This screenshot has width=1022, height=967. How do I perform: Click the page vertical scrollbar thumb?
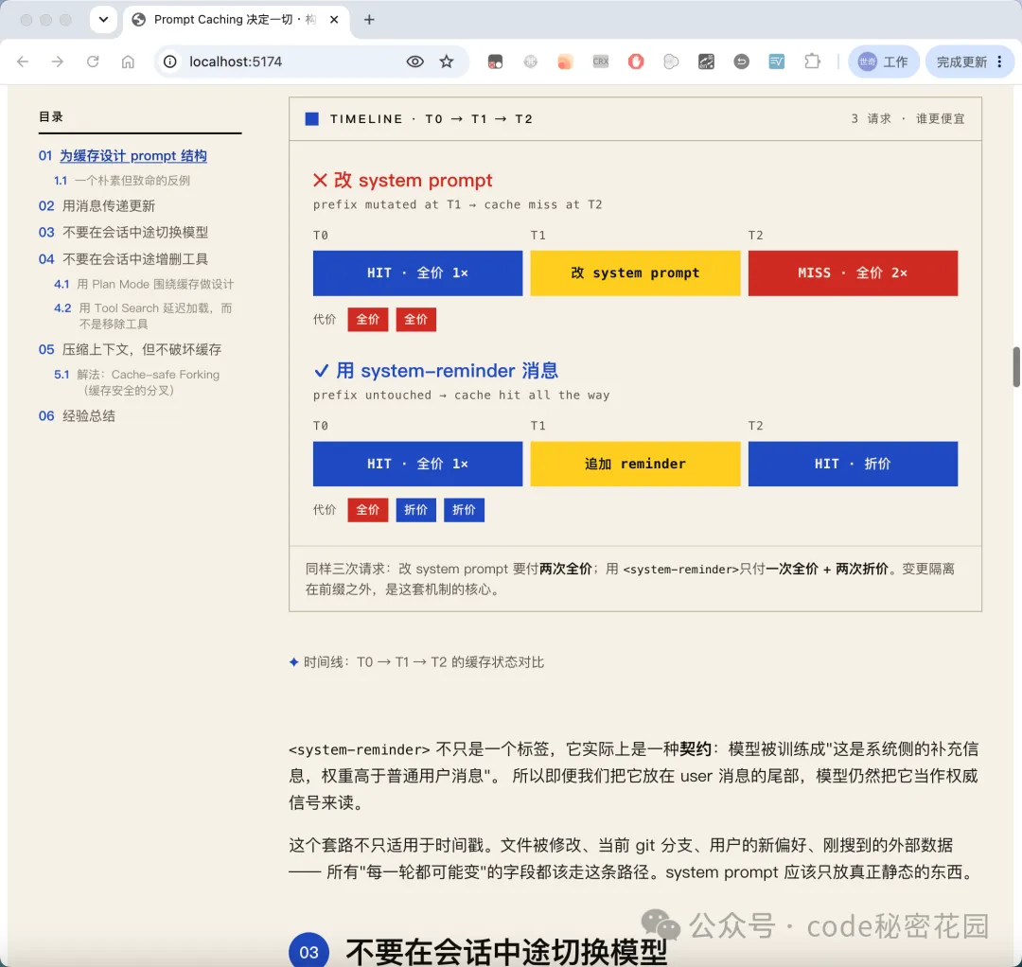[1016, 367]
